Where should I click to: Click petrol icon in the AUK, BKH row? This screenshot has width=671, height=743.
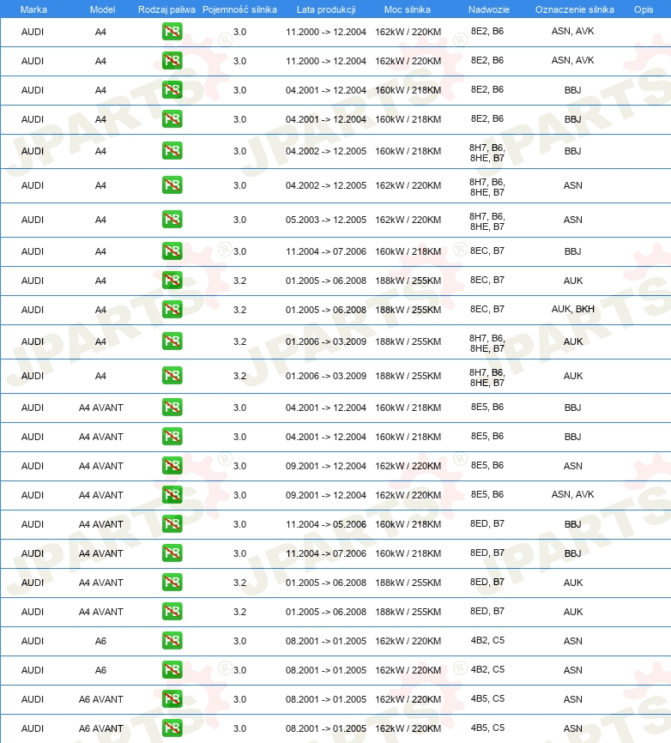(172, 310)
